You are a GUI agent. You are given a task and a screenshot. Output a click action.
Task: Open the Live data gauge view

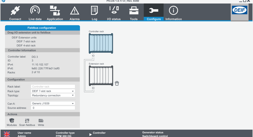tap(35, 13)
